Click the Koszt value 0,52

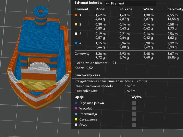pyautogui.click(x=89, y=68)
